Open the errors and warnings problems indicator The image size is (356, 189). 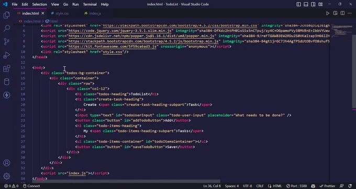[x=12, y=186]
